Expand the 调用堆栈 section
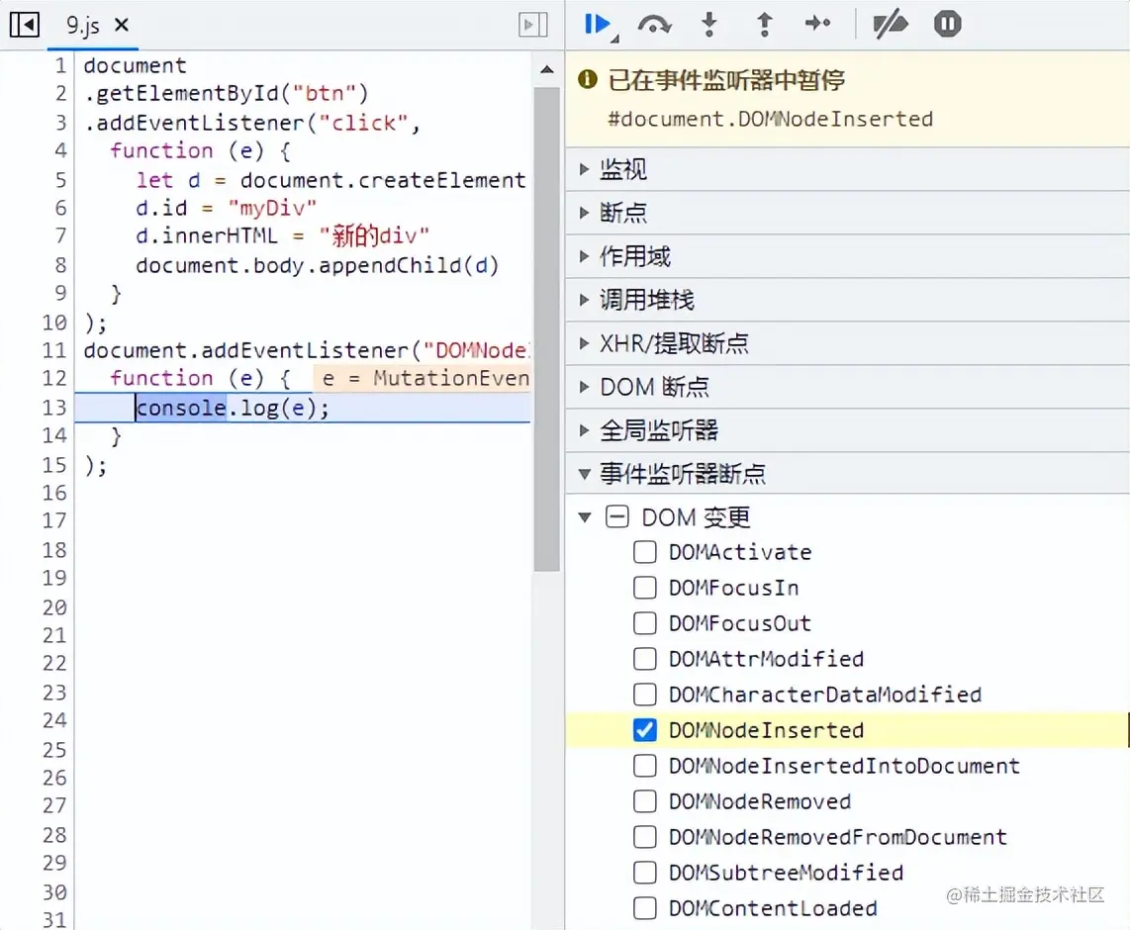The image size is (1130, 930). pyautogui.click(x=847, y=300)
